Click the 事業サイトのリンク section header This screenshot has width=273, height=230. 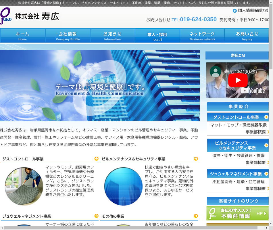[x=238, y=201]
